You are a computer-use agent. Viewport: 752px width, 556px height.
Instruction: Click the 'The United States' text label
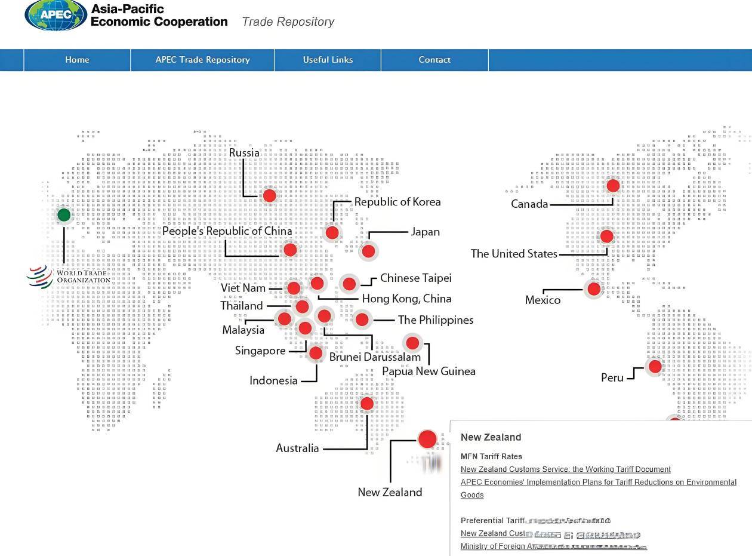tap(514, 254)
